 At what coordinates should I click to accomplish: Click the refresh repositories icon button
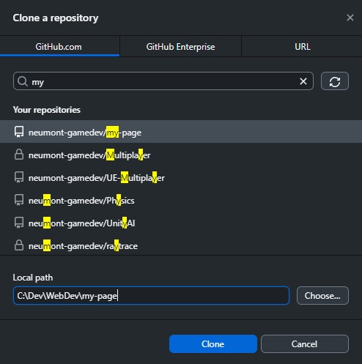335,81
